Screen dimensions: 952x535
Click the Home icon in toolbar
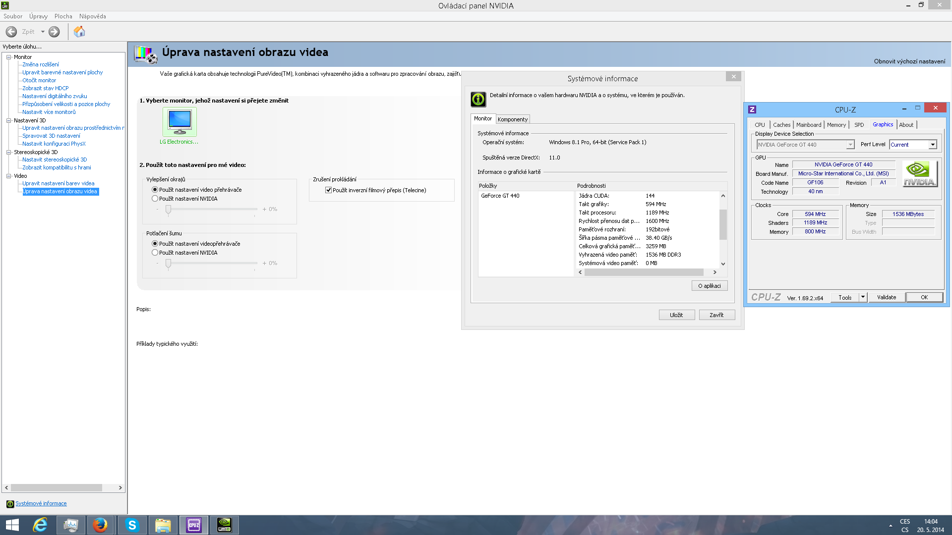coord(79,32)
